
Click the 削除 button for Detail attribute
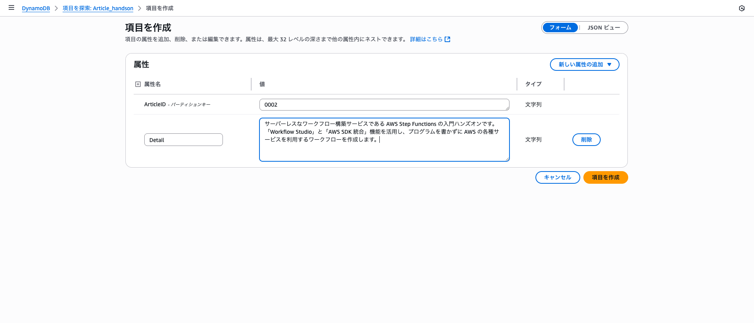pos(586,140)
